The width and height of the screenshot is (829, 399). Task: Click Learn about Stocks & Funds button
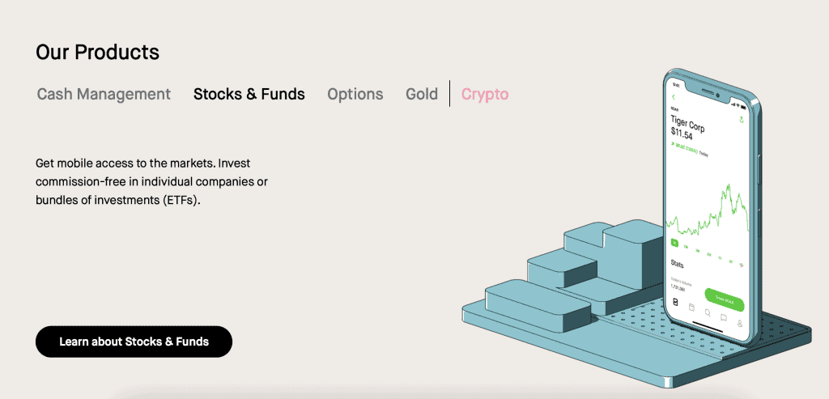[x=134, y=342]
